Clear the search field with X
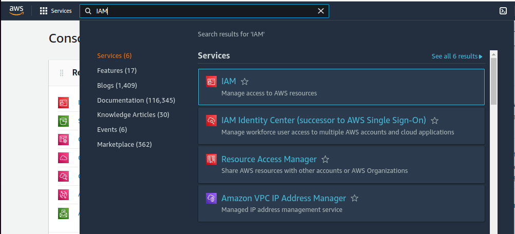This screenshot has height=234, width=515. tap(321, 11)
